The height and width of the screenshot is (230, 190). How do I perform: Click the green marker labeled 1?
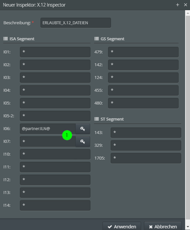[x=67, y=135]
